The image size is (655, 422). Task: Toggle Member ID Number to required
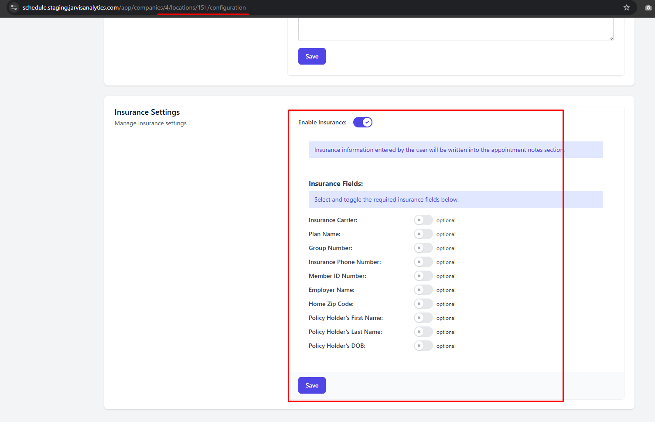(x=423, y=276)
